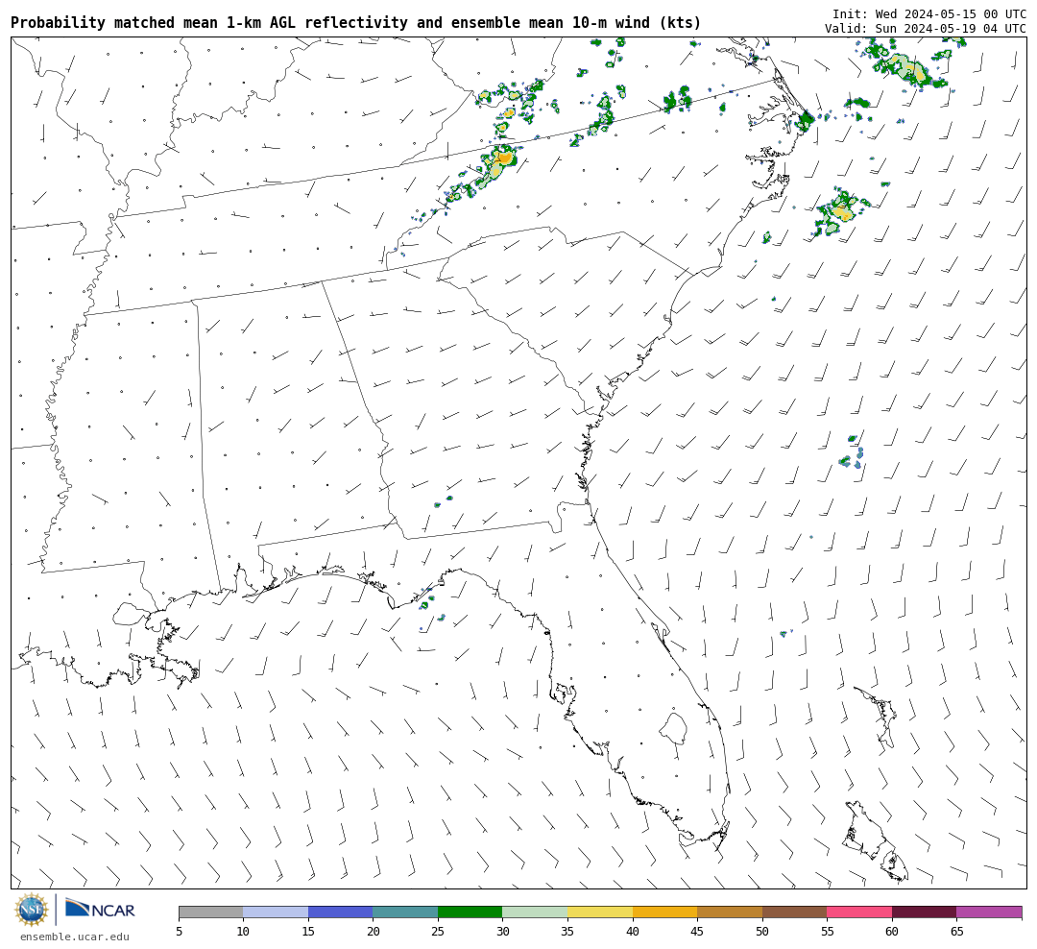
Task: Click the colorbar label 45
Action: click(697, 932)
